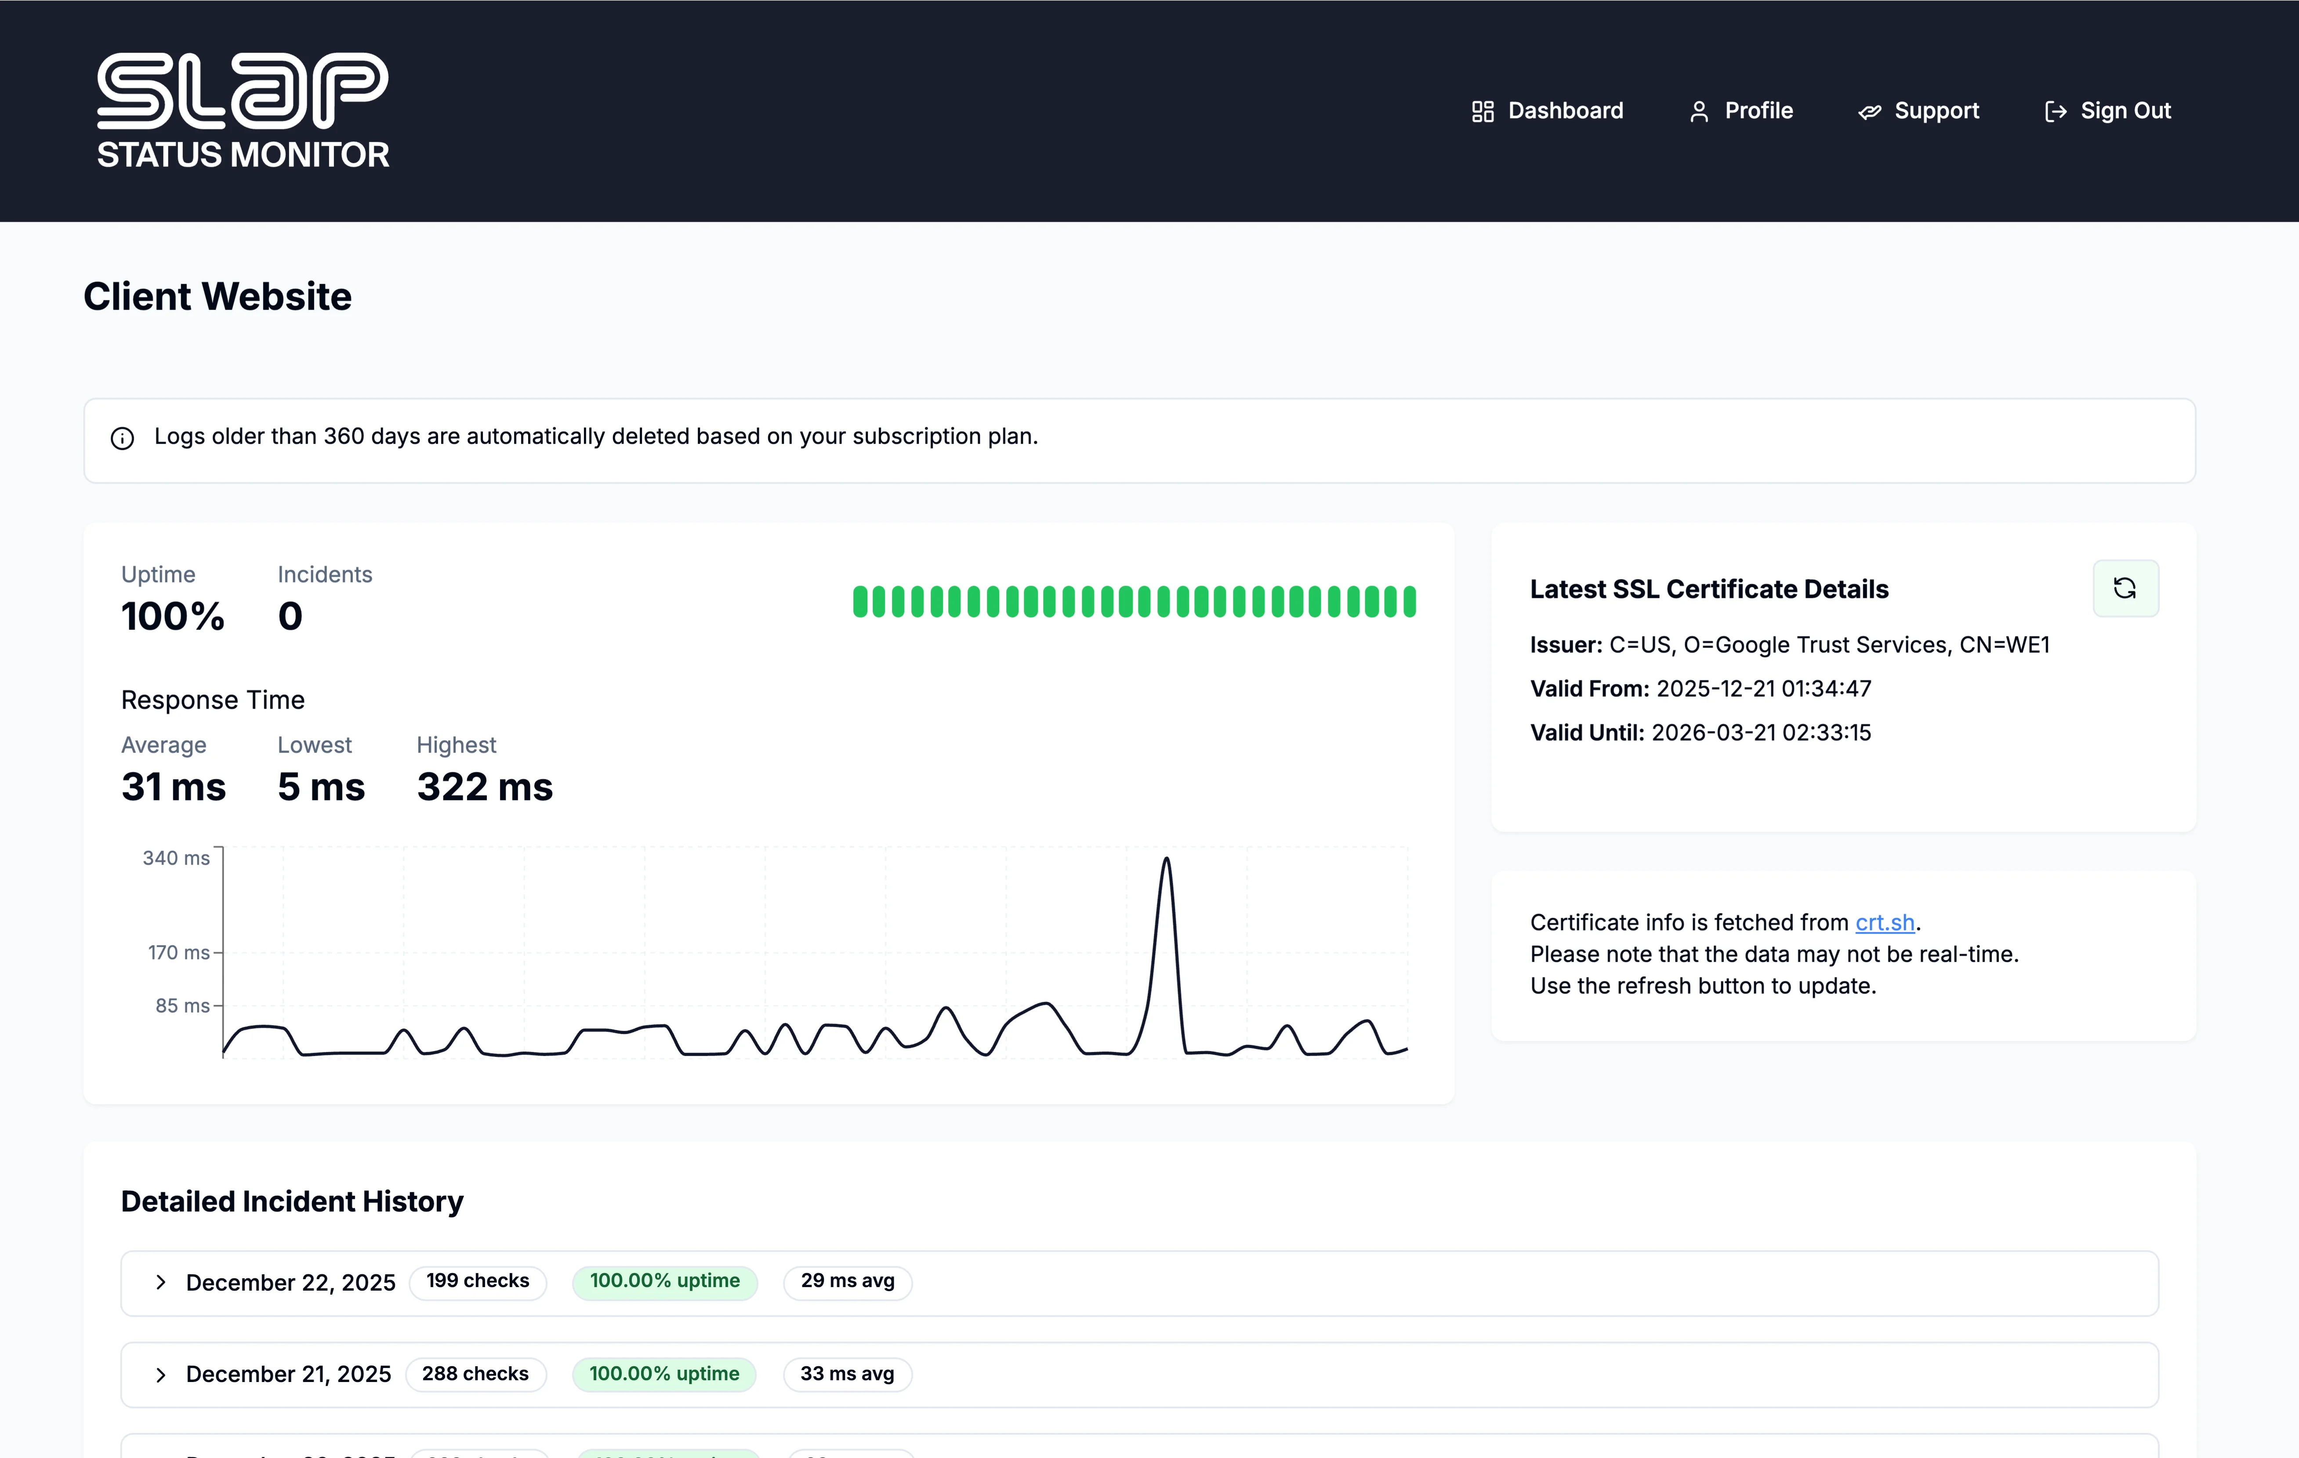Click the Support navigation text
2299x1458 pixels.
(1936, 111)
